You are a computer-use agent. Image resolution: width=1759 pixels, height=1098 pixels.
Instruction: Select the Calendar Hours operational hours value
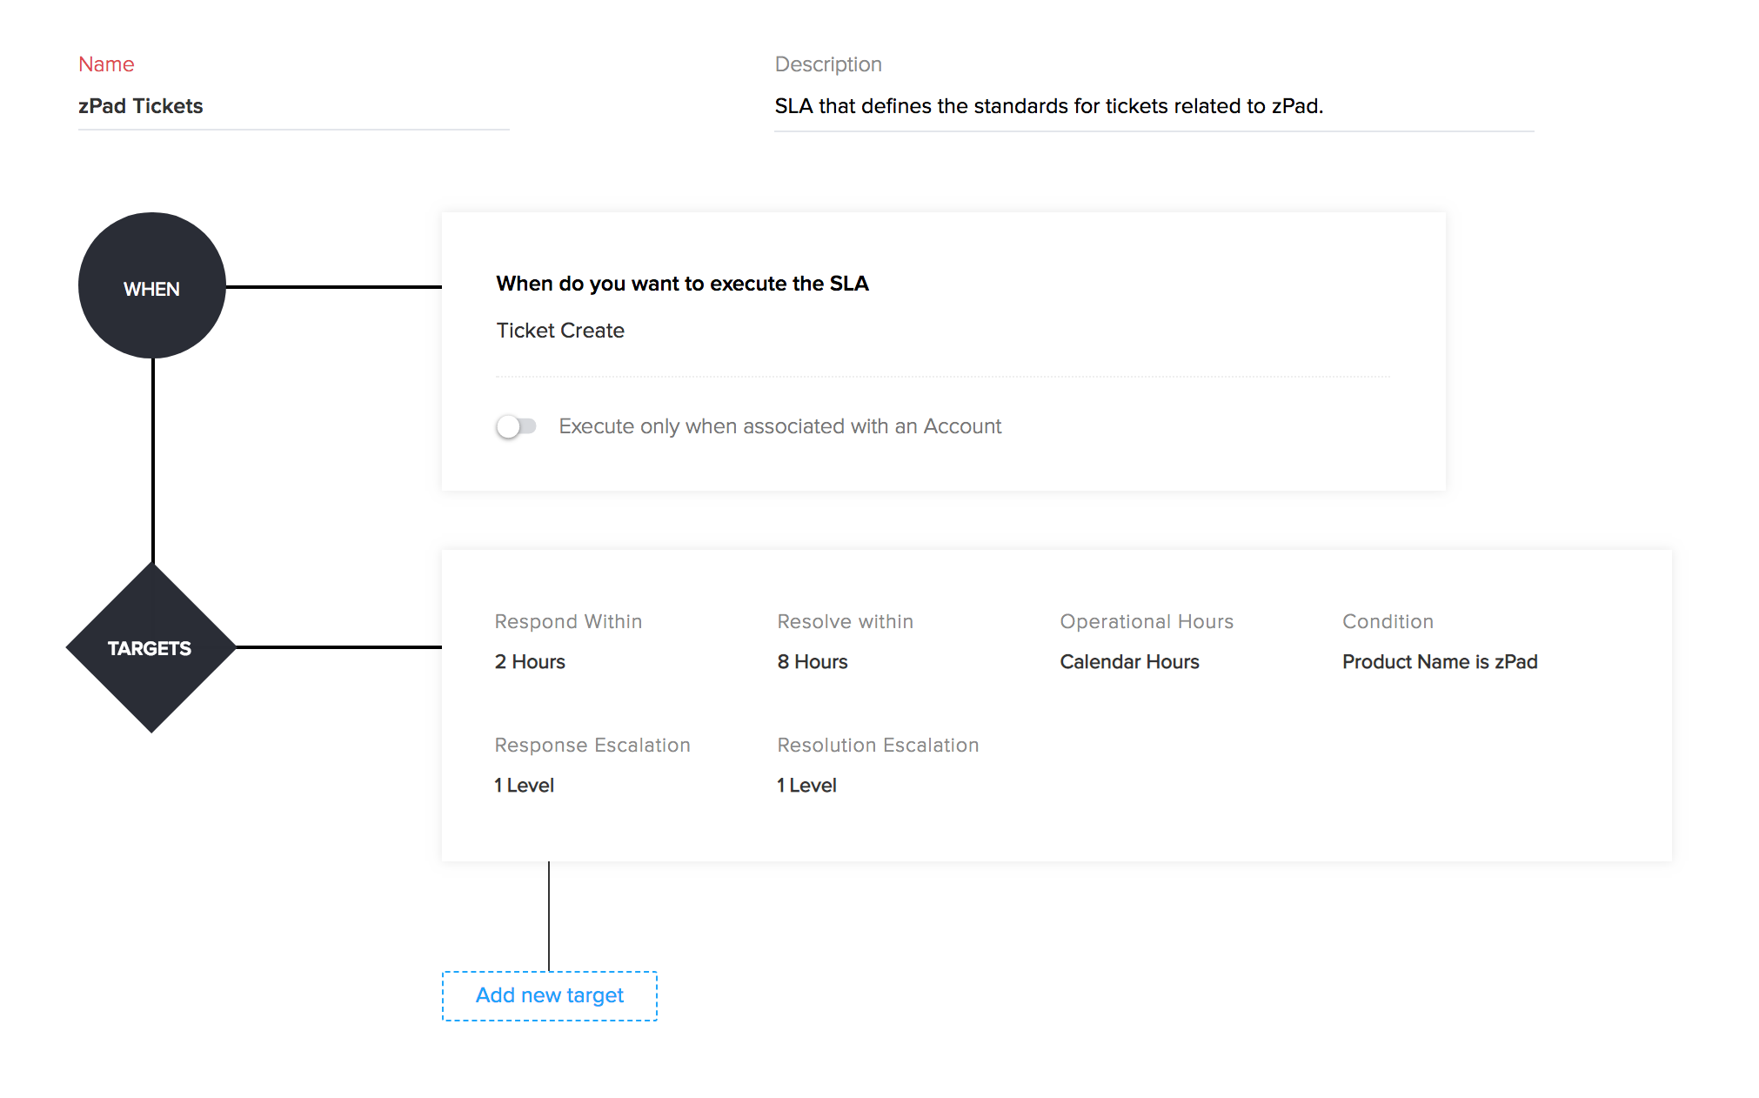pos(1129,662)
